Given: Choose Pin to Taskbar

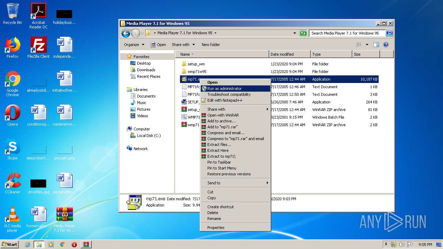Looking at the screenshot, I should [235, 162].
